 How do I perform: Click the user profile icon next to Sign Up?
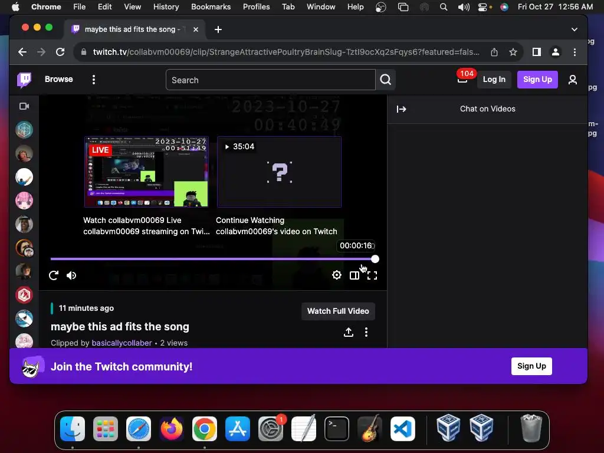click(573, 80)
